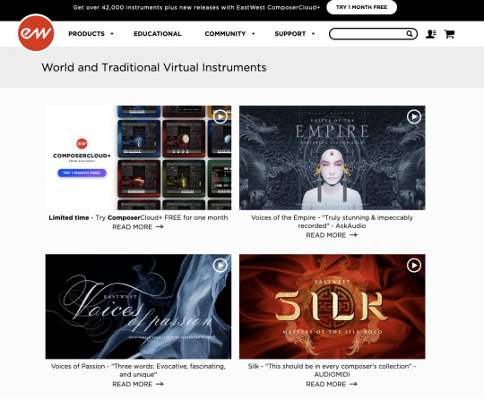Viewport: 484px width, 399px height.
Task: Click the small EW logo in ComposerCloud+ promo
Action: tap(82, 143)
